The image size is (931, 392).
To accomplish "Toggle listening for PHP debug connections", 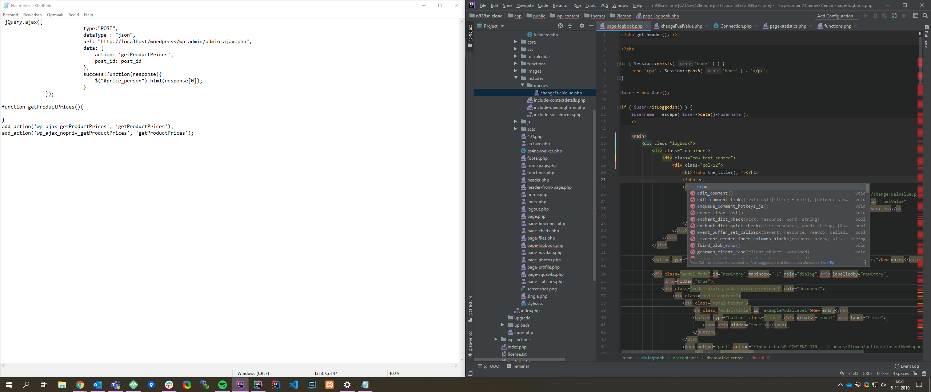I will tap(894, 16).
